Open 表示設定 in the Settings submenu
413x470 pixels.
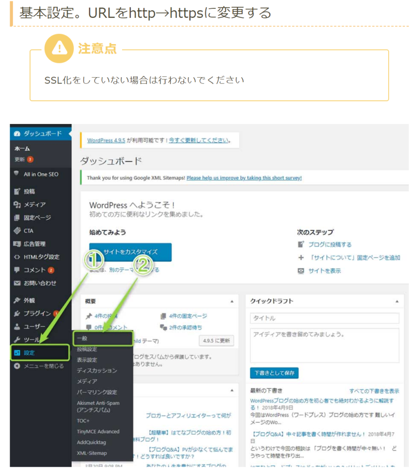87,360
